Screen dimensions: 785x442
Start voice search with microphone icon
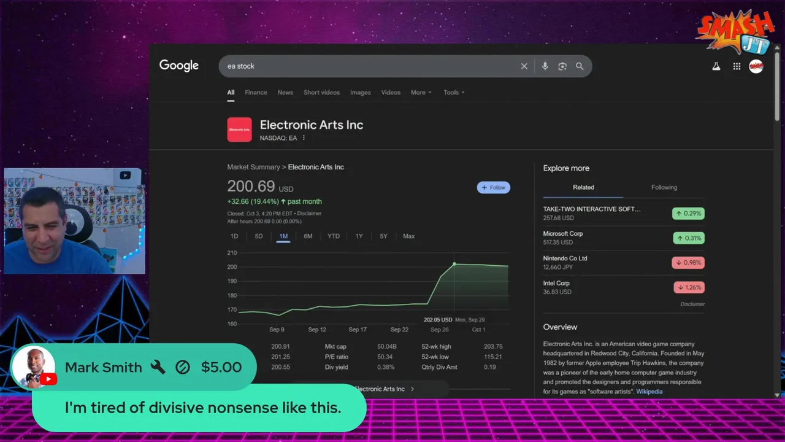(545, 66)
